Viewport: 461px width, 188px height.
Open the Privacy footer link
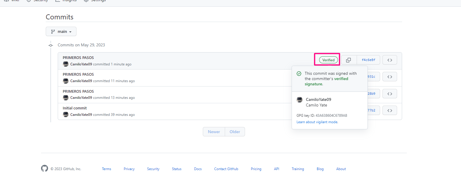(129, 169)
